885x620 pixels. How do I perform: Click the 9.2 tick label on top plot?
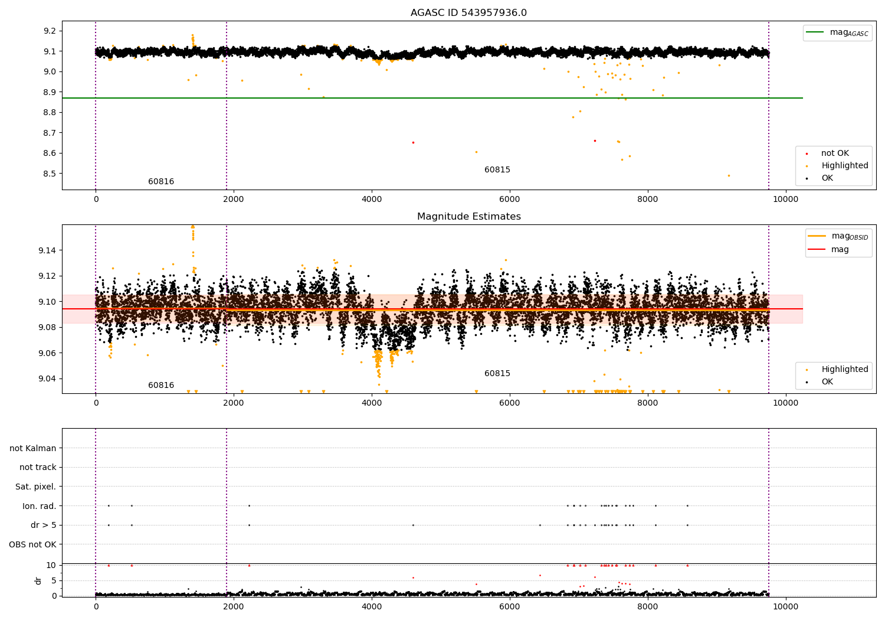point(50,31)
